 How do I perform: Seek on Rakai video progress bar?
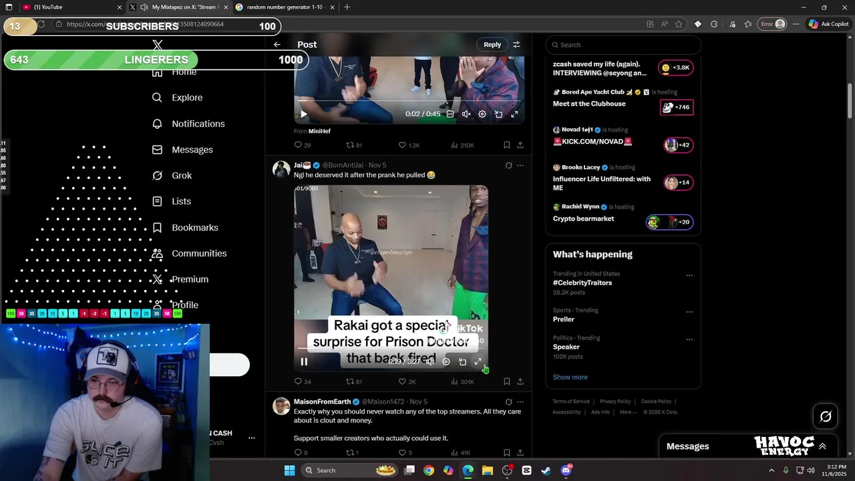(391, 348)
